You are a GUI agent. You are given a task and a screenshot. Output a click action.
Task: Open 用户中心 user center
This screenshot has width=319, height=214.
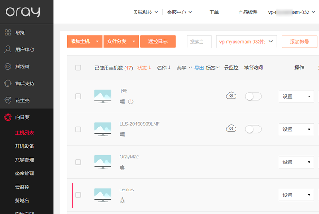point(24,50)
